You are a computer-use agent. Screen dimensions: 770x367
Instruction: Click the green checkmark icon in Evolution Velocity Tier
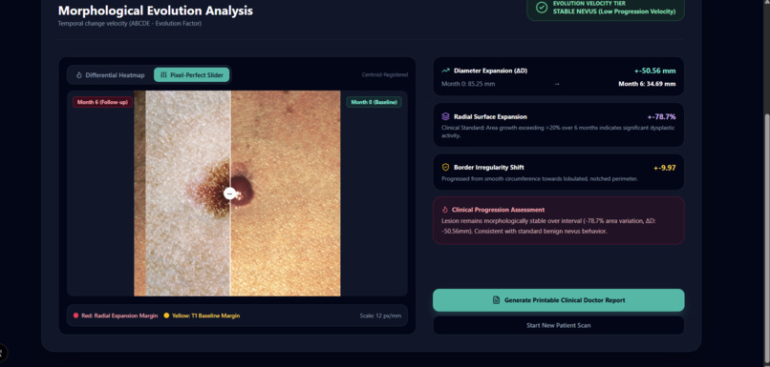tap(541, 8)
